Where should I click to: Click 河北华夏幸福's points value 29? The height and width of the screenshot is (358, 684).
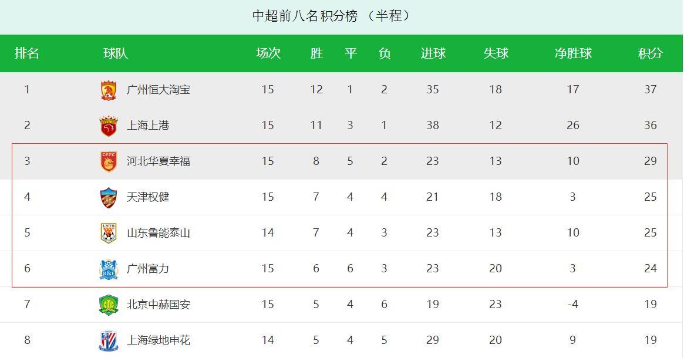click(x=650, y=161)
